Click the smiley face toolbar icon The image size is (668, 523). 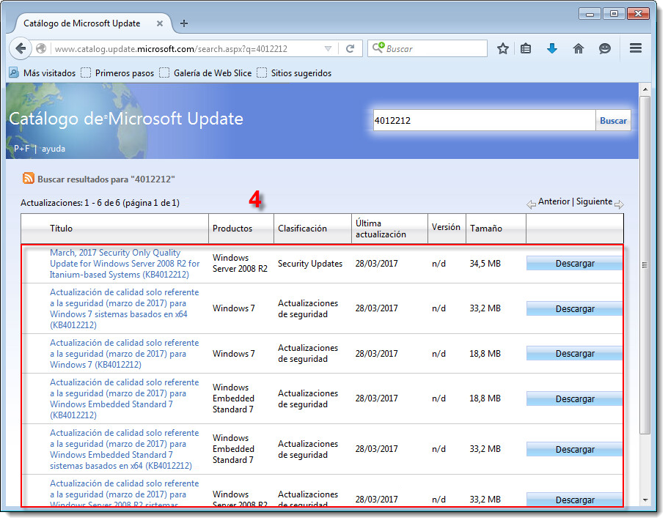point(605,48)
